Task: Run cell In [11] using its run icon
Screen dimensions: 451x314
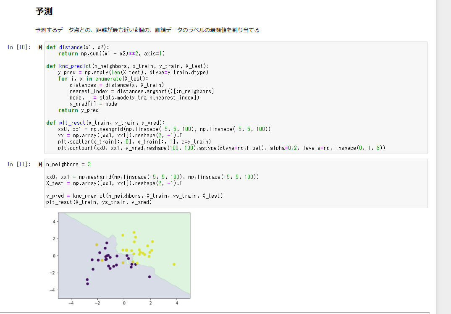Action: pyautogui.click(x=40, y=164)
